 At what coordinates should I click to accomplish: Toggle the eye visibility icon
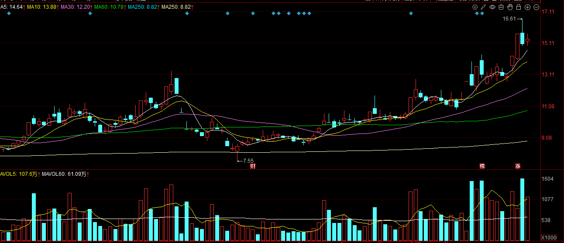pyautogui.click(x=492, y=7)
